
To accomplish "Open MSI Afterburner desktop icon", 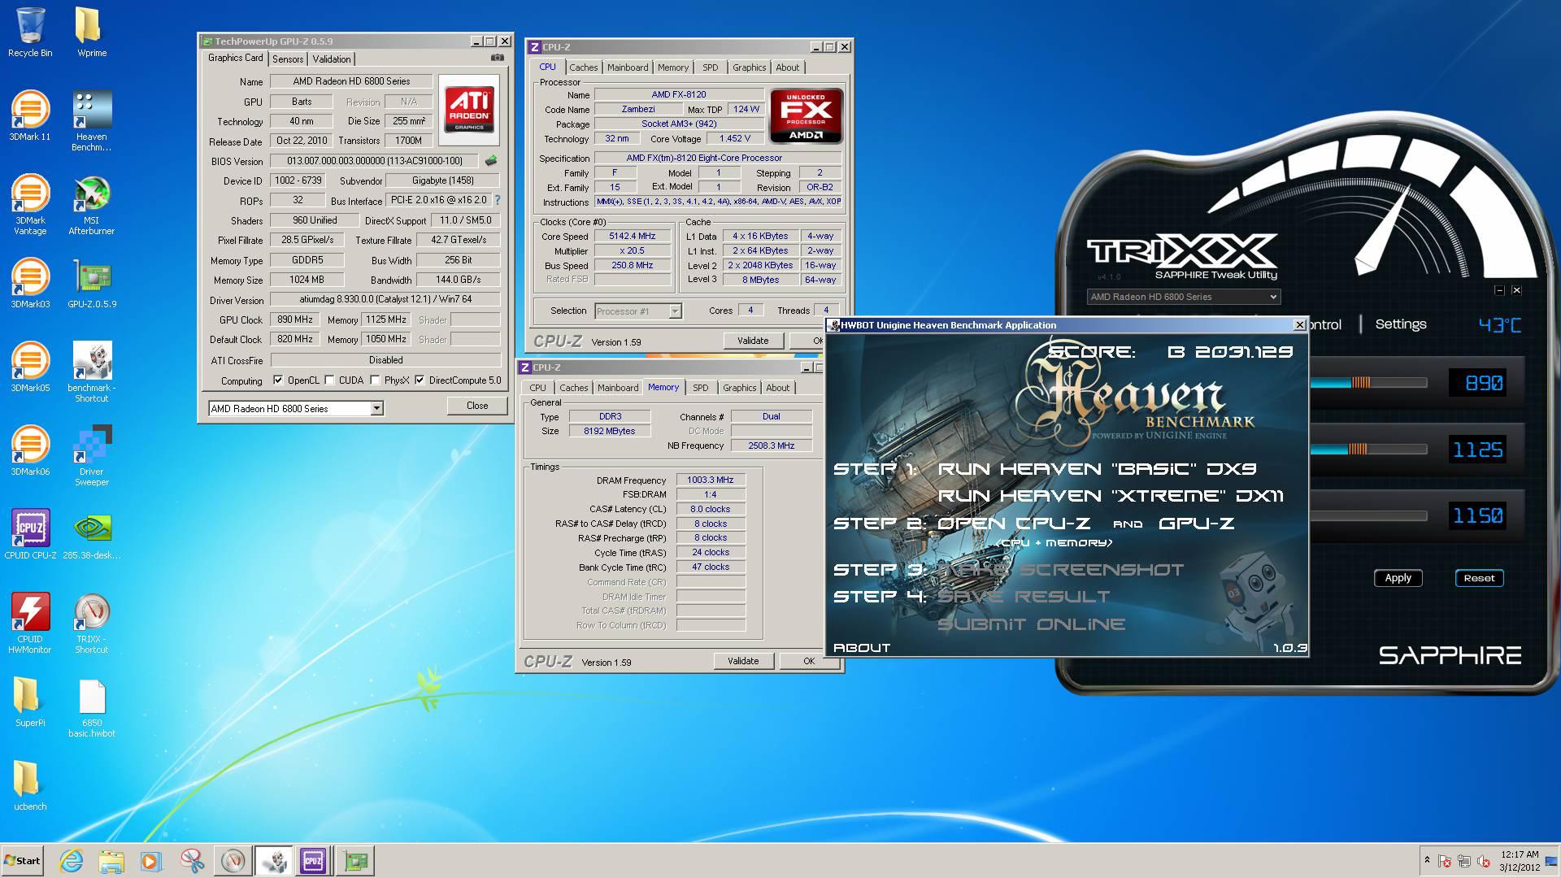I will [x=91, y=204].
